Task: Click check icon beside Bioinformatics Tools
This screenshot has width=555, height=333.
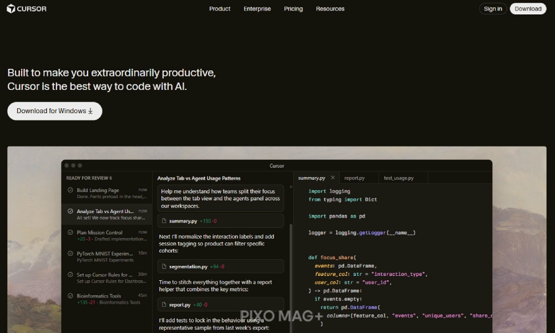Action: (70, 296)
